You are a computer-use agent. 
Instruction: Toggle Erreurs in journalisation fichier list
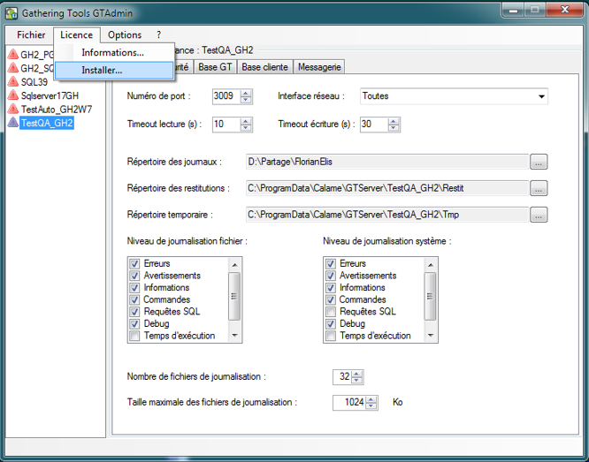134,263
